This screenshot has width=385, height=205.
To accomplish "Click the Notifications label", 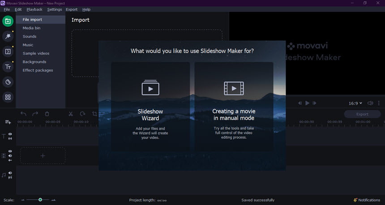I will point(369,200).
